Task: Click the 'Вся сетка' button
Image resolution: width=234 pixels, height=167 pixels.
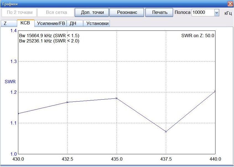Action: (56, 12)
